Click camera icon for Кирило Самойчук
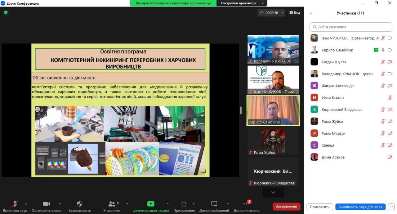Viewport: 397px width, 214px height. click(390, 50)
